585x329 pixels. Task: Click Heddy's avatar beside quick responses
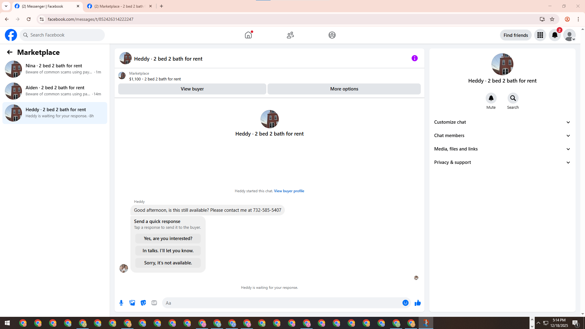pos(124,268)
